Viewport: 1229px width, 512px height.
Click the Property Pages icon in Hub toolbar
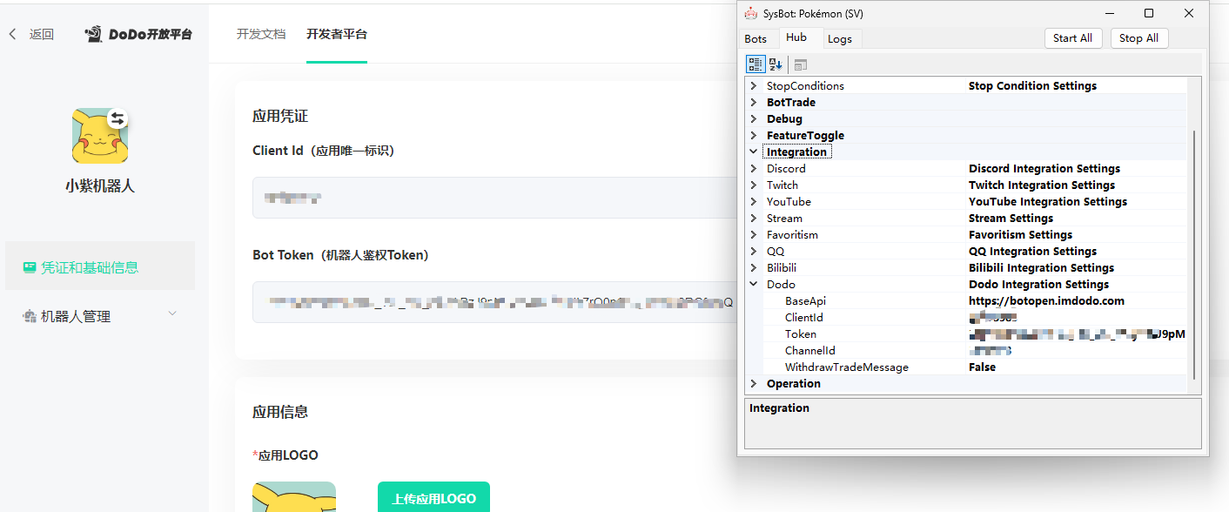800,63
